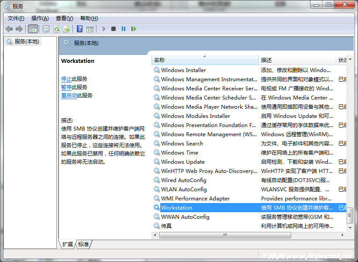Open the Properties toolbar icon
The height and width of the screenshot is (262, 358).
[46, 29]
